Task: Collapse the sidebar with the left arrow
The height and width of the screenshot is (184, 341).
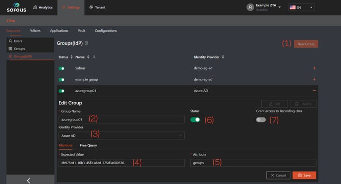Action: (28, 181)
